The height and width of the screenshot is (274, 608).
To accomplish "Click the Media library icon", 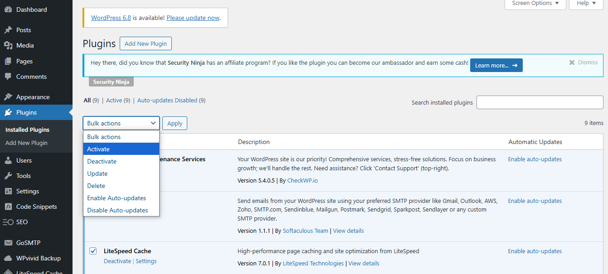I will click(8, 45).
